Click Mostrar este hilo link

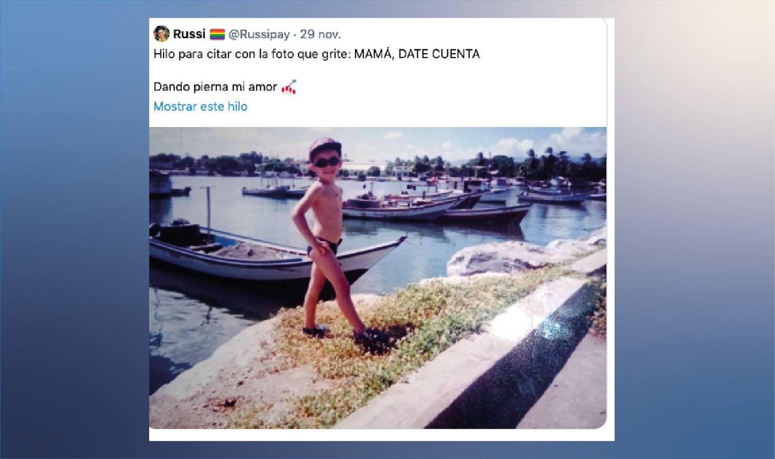pyautogui.click(x=200, y=107)
